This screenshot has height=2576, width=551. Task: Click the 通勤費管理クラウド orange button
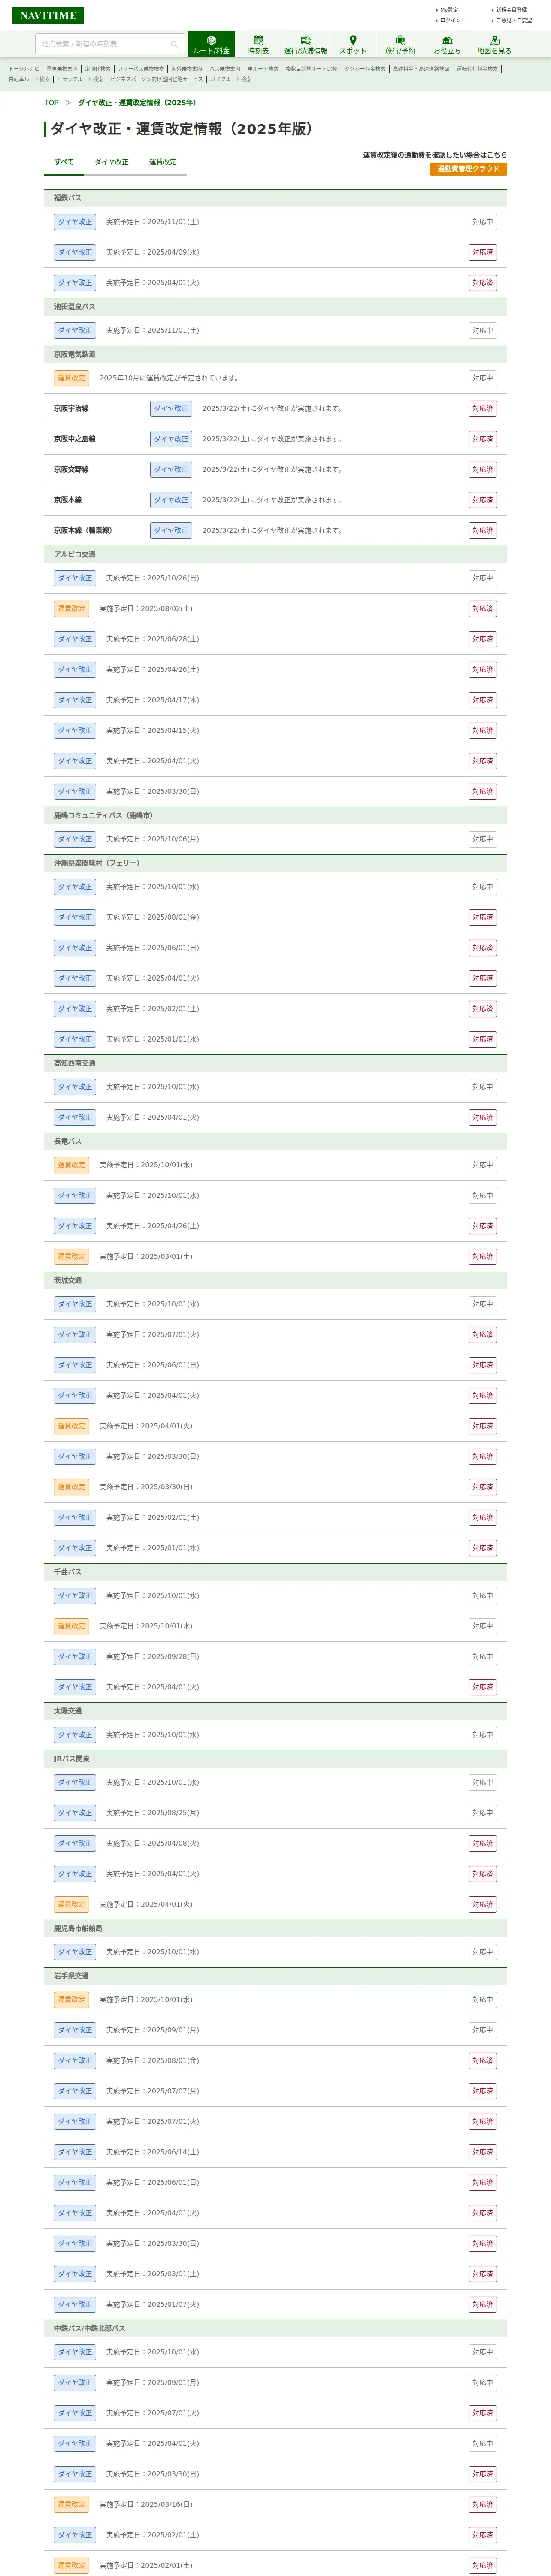click(x=468, y=169)
